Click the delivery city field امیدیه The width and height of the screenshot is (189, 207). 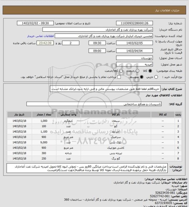135,64
